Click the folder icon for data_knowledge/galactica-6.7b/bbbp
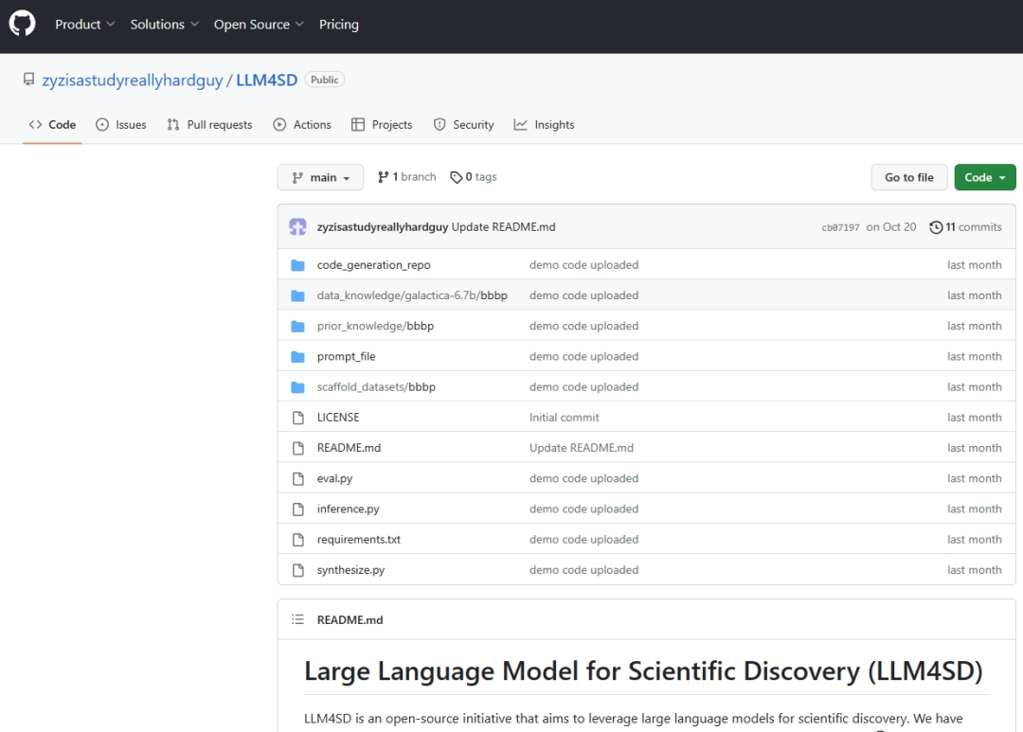 (x=297, y=295)
